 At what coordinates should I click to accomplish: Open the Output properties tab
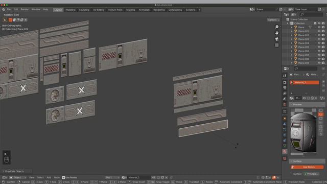click(285, 88)
